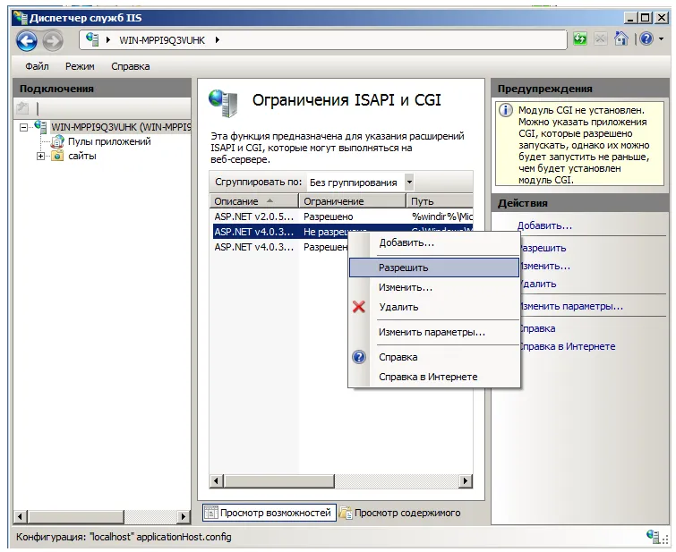Collapse the WIN-MPPI9Q3VUHK server node
Image resolution: width=676 pixels, height=552 pixels.
pyautogui.click(x=23, y=127)
